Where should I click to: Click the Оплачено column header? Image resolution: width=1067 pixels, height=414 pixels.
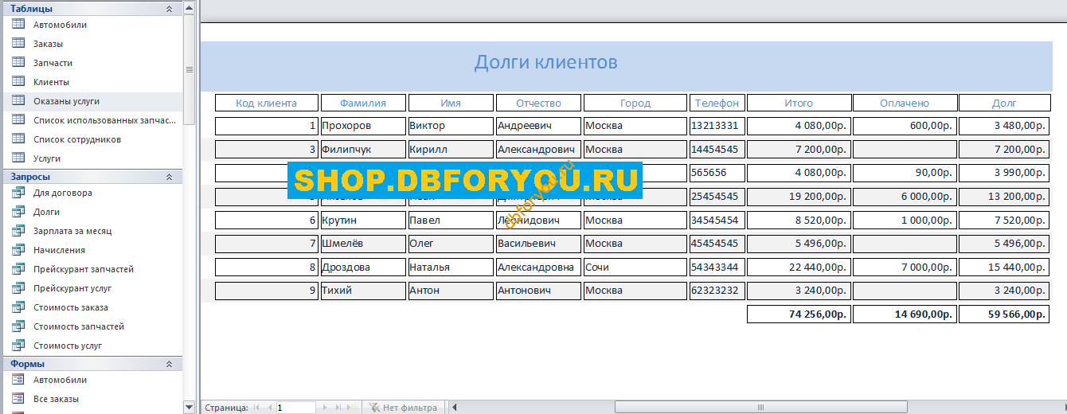(905, 103)
